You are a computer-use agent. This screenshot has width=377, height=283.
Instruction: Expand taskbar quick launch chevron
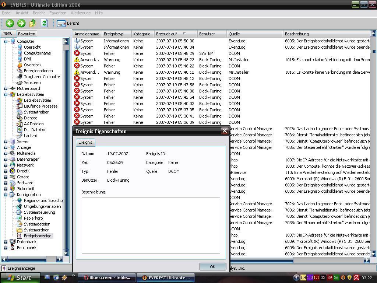click(73, 276)
